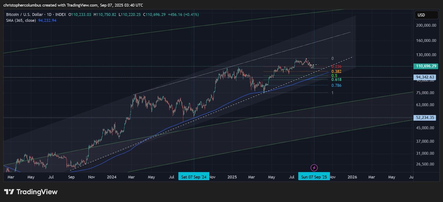Click the 0.236 Fibonacci level label
This screenshot has width=443, height=202.
pos(336,67)
